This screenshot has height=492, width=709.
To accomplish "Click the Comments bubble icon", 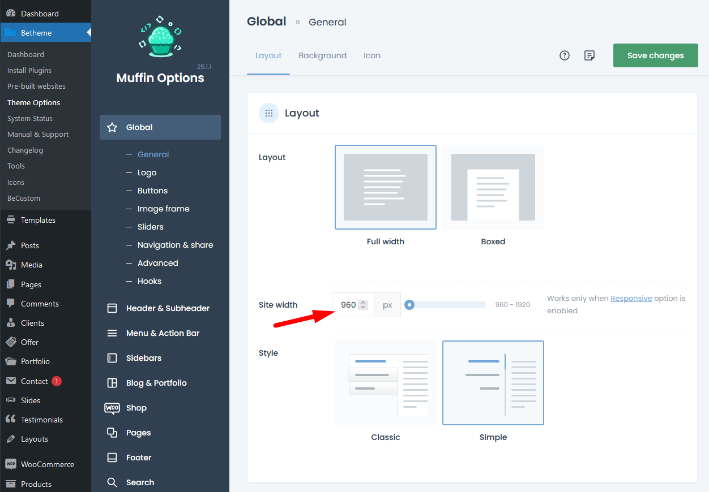I will (11, 304).
